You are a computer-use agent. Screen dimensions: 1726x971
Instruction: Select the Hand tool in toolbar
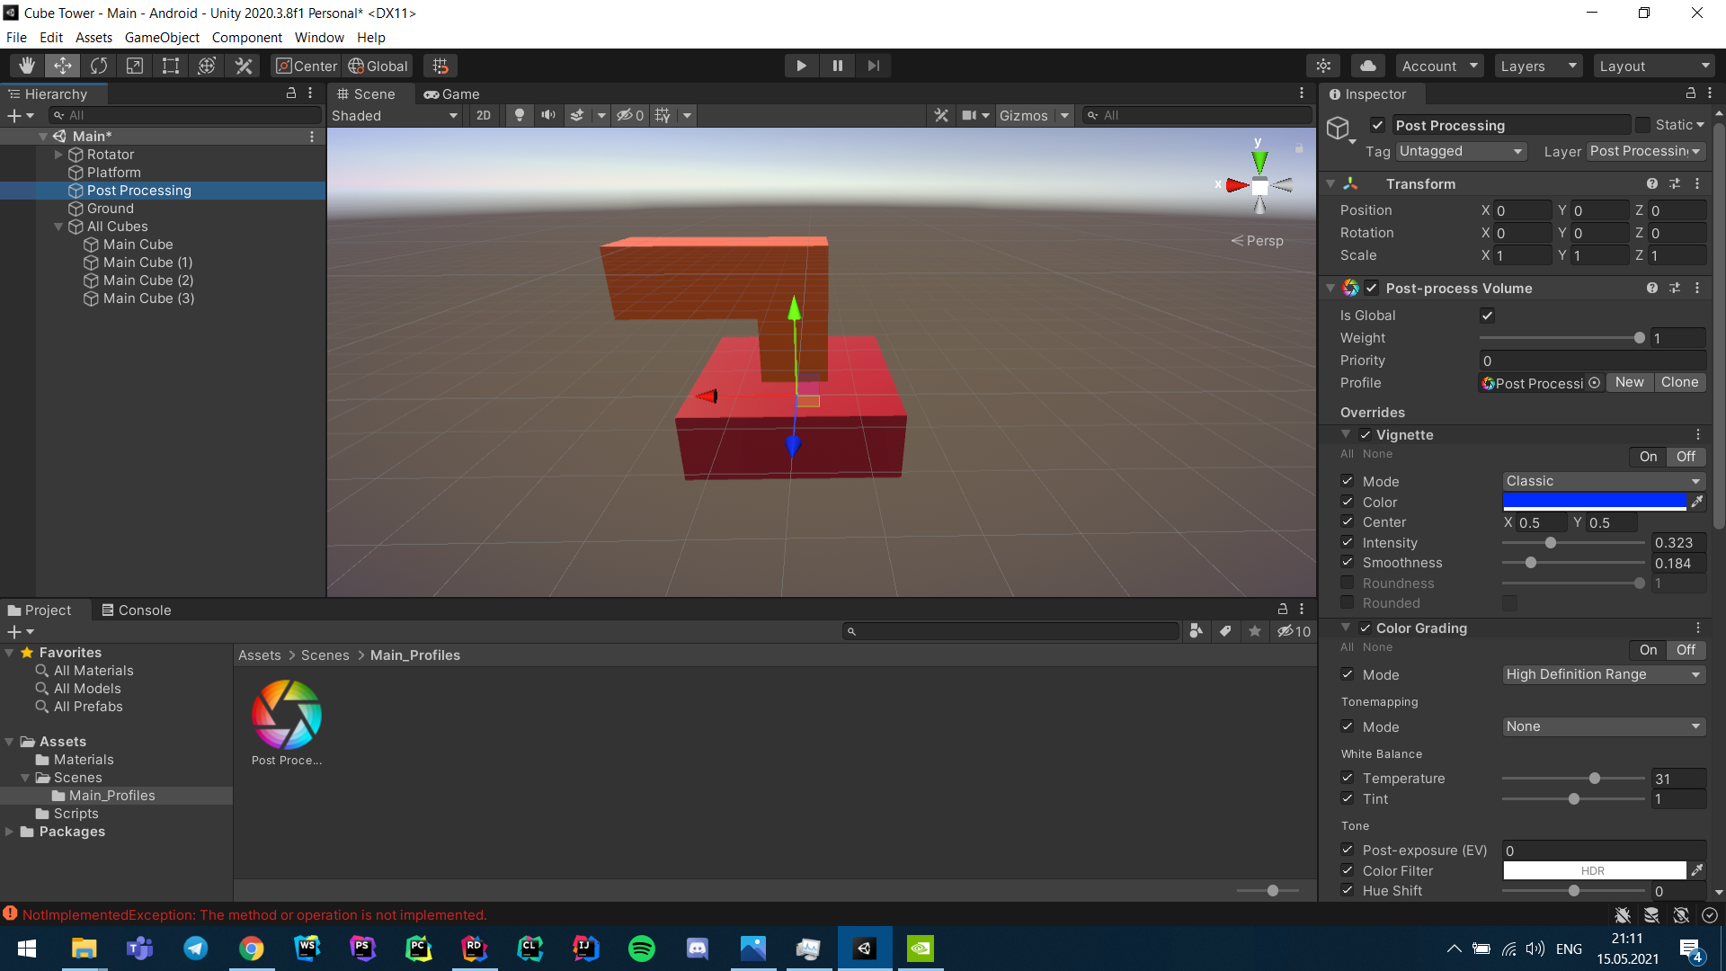27,66
